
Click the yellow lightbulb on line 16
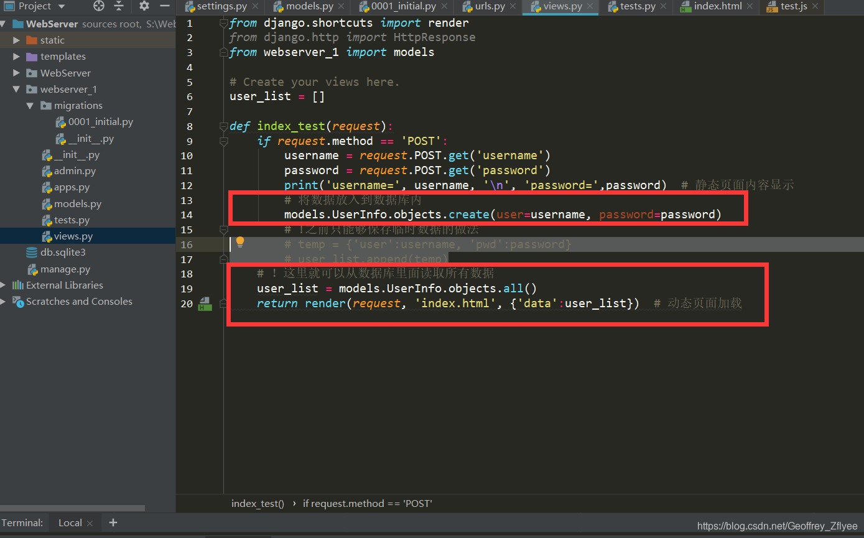pos(240,243)
